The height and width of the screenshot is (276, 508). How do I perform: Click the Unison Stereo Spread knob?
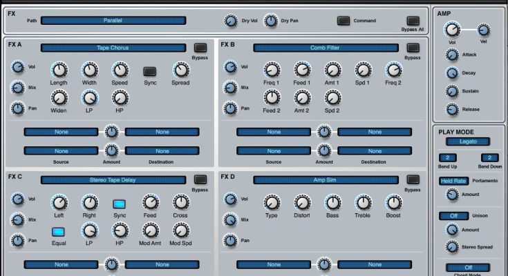pos(452,247)
